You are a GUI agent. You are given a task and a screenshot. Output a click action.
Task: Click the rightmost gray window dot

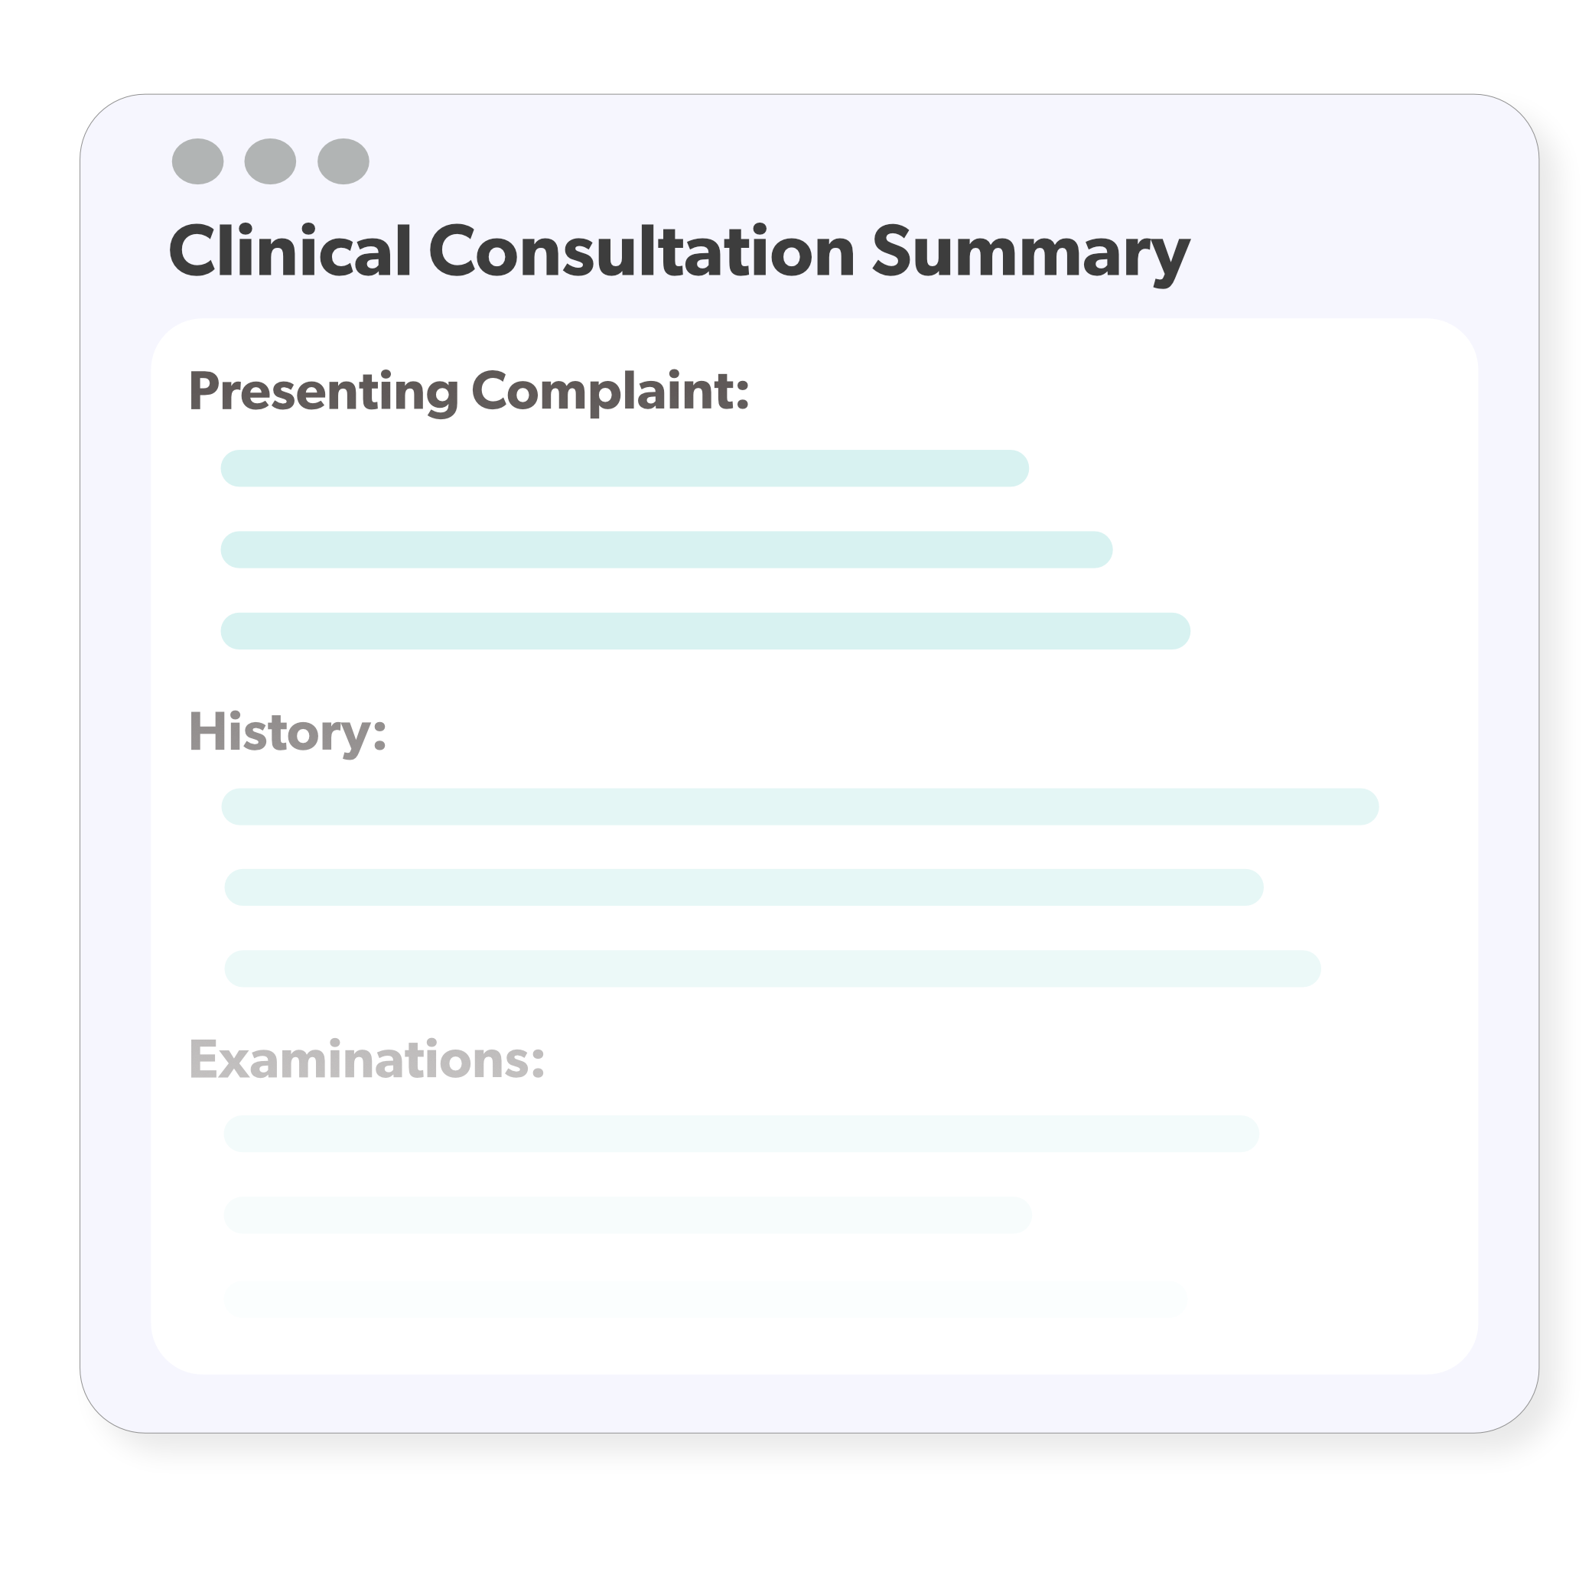(343, 161)
